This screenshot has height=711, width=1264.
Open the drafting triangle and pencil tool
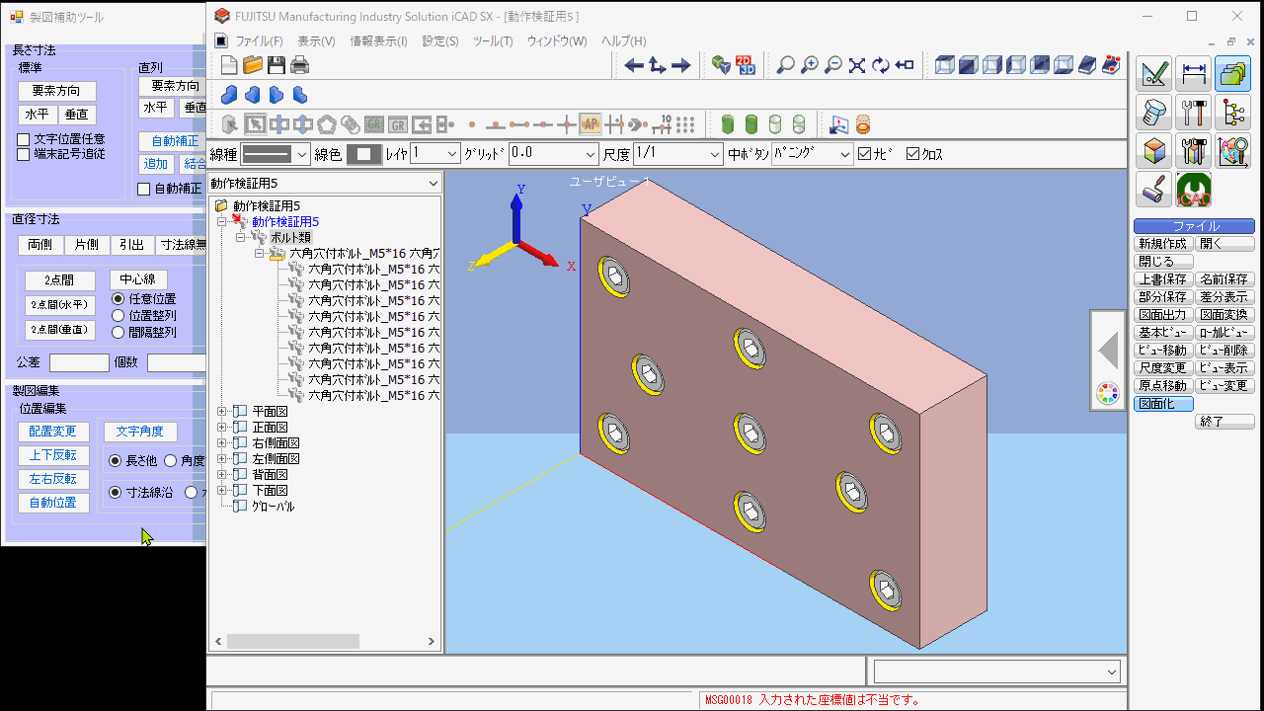point(1154,74)
